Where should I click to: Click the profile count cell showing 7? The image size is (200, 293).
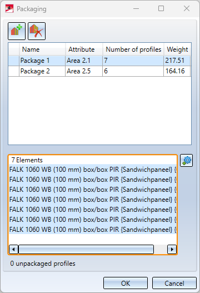(133, 61)
